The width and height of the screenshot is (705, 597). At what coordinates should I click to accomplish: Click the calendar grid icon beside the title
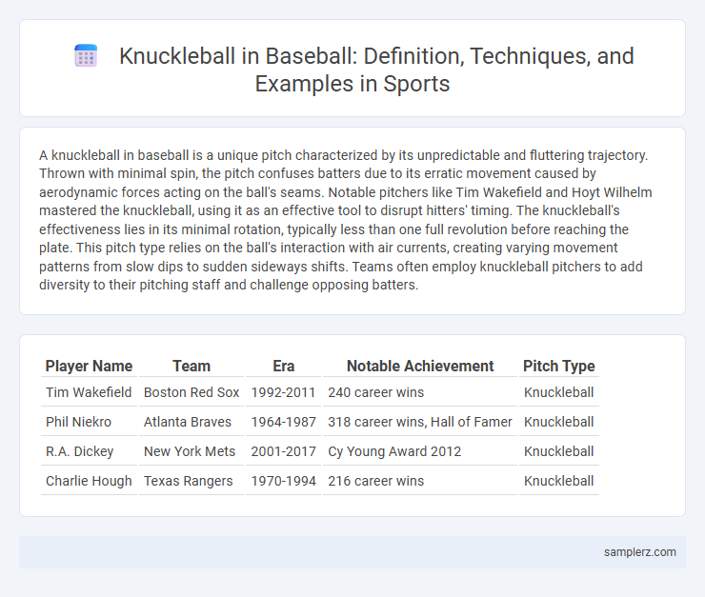(86, 56)
